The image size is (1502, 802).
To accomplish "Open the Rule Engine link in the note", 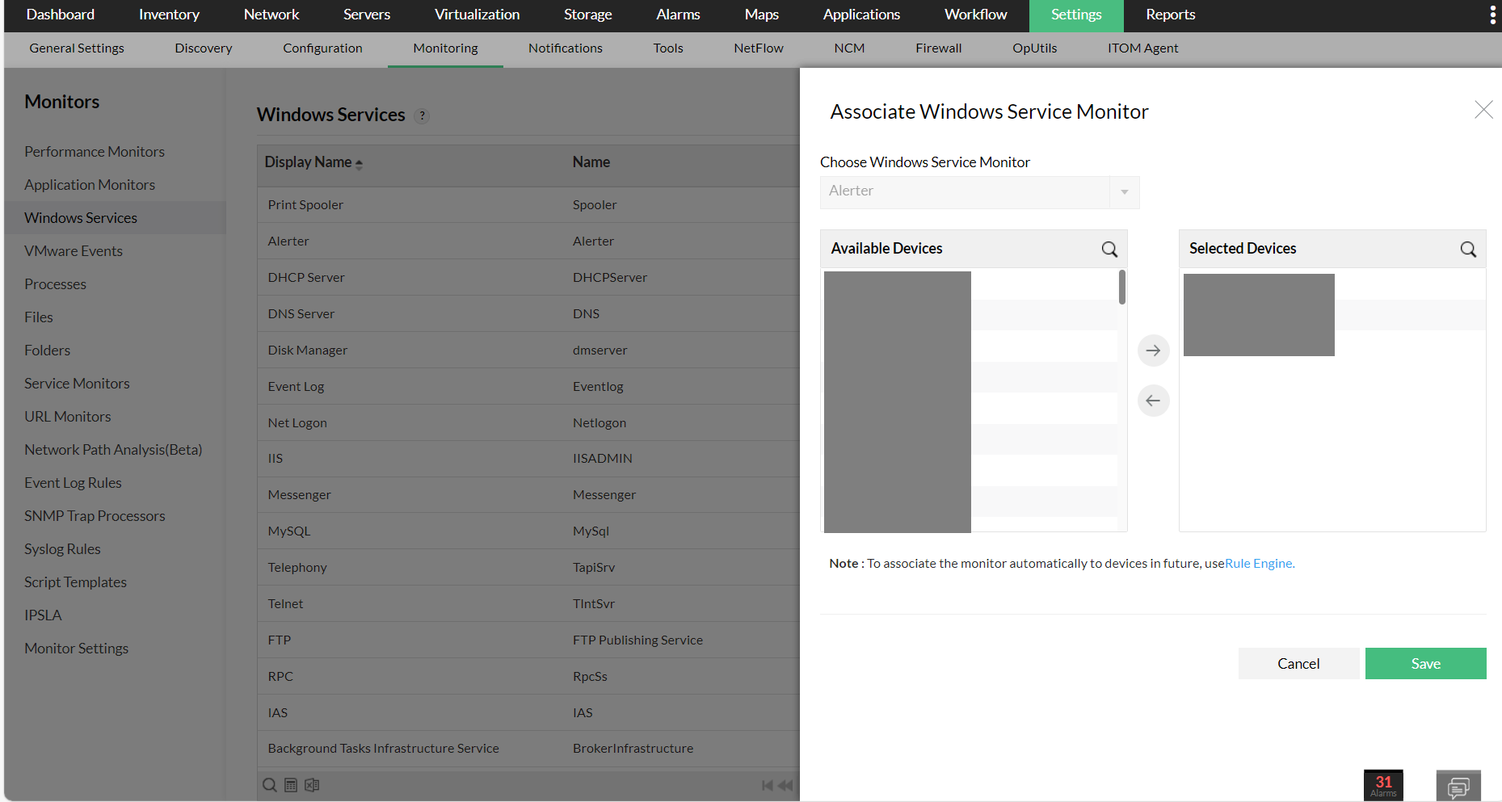I will (1258, 563).
